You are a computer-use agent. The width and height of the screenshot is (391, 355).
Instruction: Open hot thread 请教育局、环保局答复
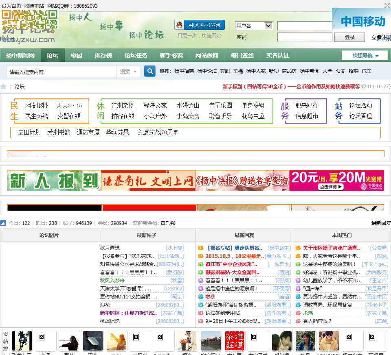(x=327, y=305)
